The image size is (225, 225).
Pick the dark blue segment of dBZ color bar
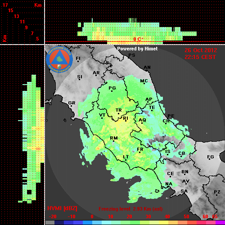59,222
